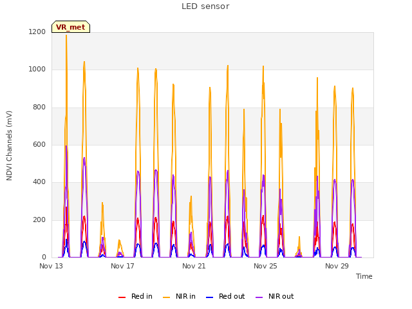The width and height of the screenshot is (412, 309).
Task: Click the purple NIR out legend swatch
Action: coord(259,297)
